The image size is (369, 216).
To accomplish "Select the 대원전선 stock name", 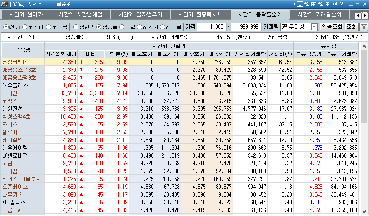I will click(13, 109).
